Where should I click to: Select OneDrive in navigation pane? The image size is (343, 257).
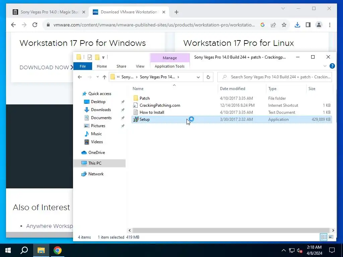96,153
